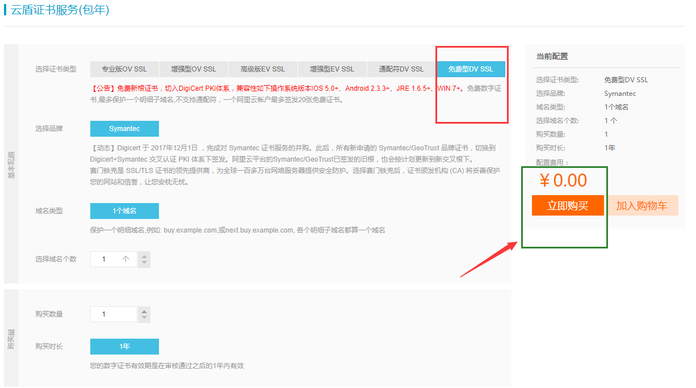Add to cart with 加入购物车
This screenshot has width=696, height=388.
coord(642,206)
